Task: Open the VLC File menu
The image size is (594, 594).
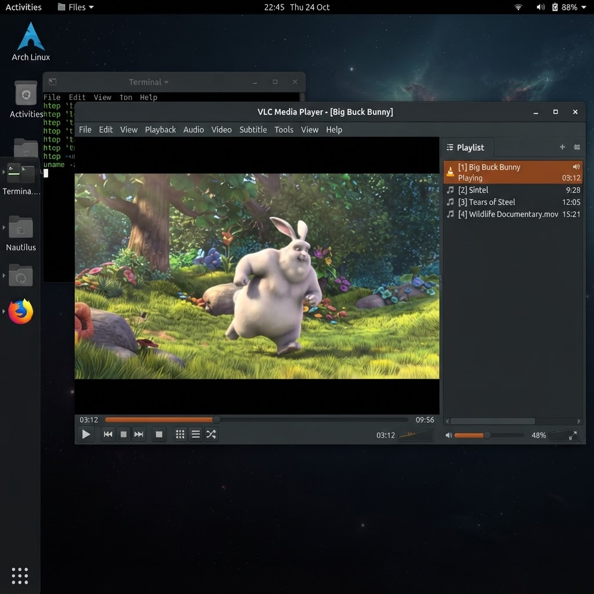Action: 85,129
